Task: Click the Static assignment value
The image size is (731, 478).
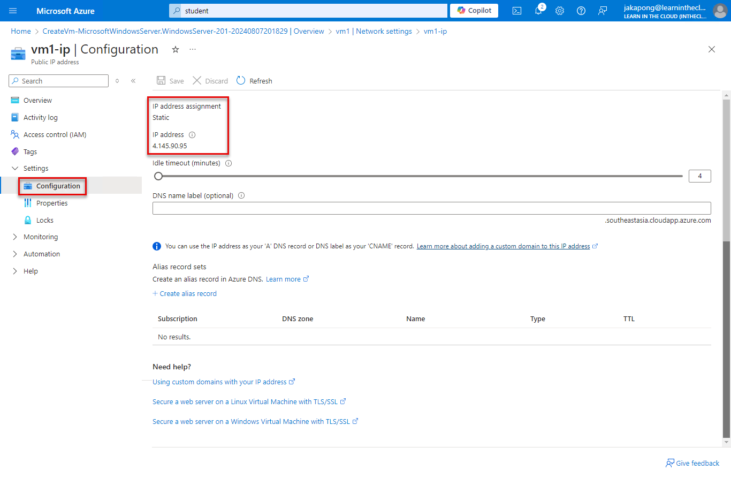Action: tap(161, 118)
